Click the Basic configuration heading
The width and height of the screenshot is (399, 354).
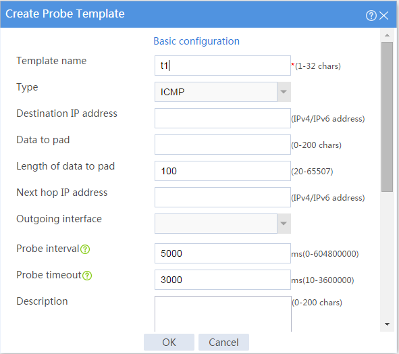point(196,41)
